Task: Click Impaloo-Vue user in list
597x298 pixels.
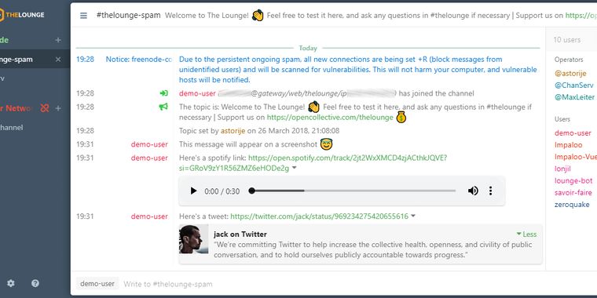Action: 575,157
